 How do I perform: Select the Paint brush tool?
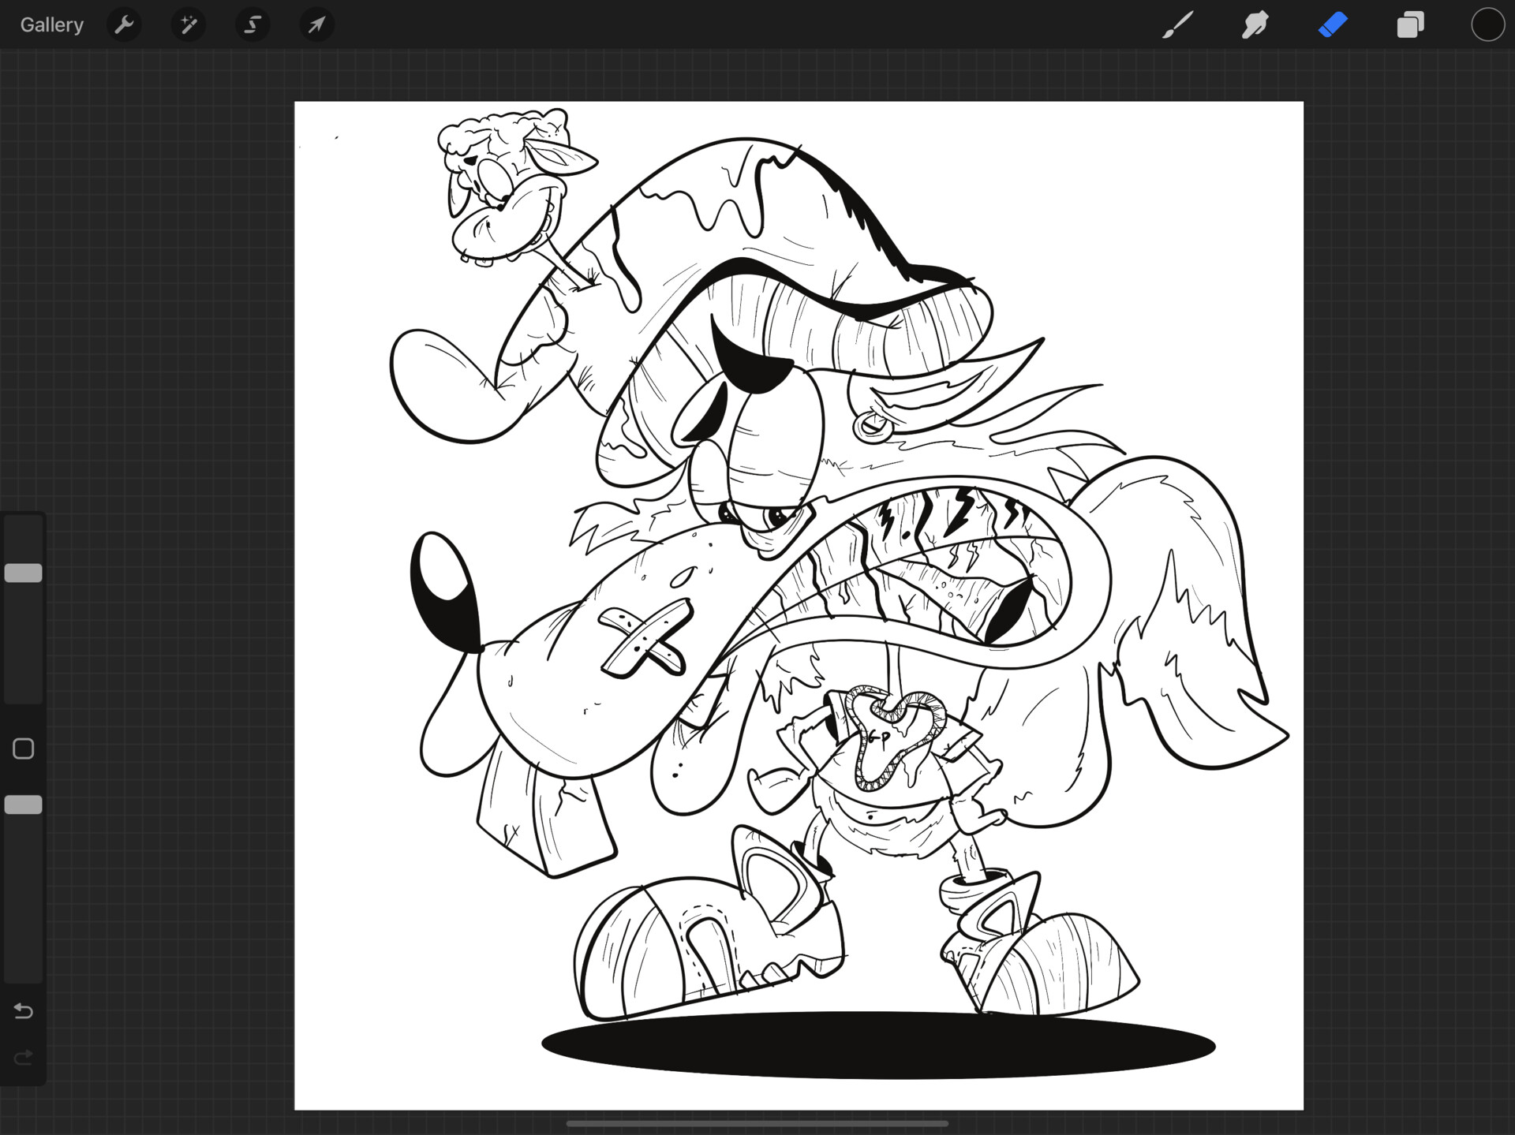coord(1176,25)
